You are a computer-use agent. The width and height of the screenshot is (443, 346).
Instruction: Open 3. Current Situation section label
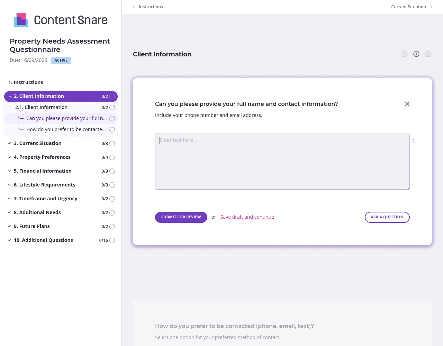click(37, 143)
